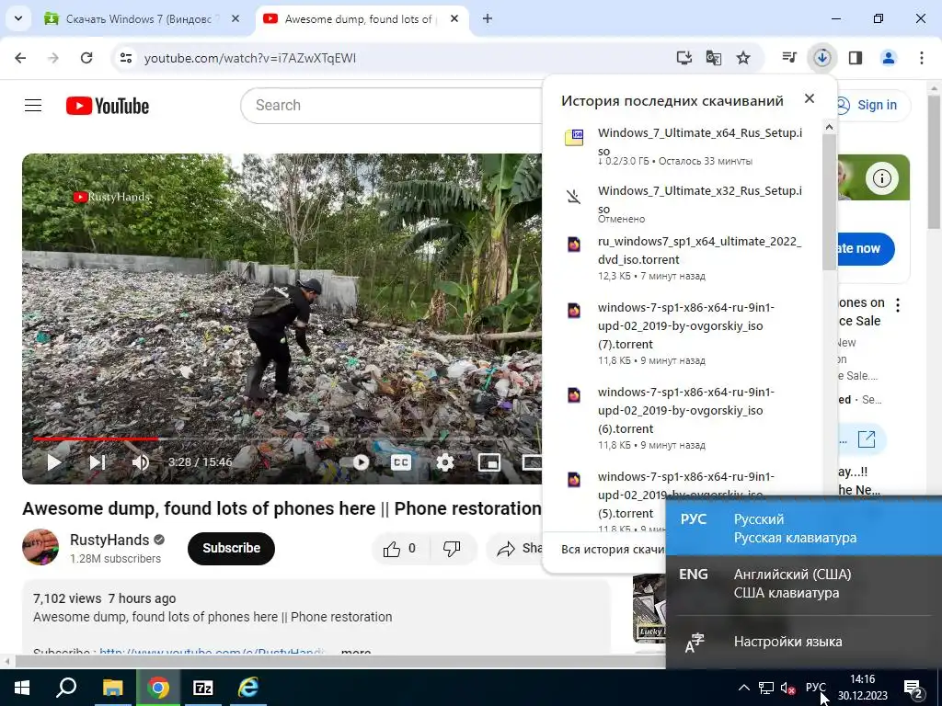
Task: Open Windows Start menu
Action: point(22,688)
